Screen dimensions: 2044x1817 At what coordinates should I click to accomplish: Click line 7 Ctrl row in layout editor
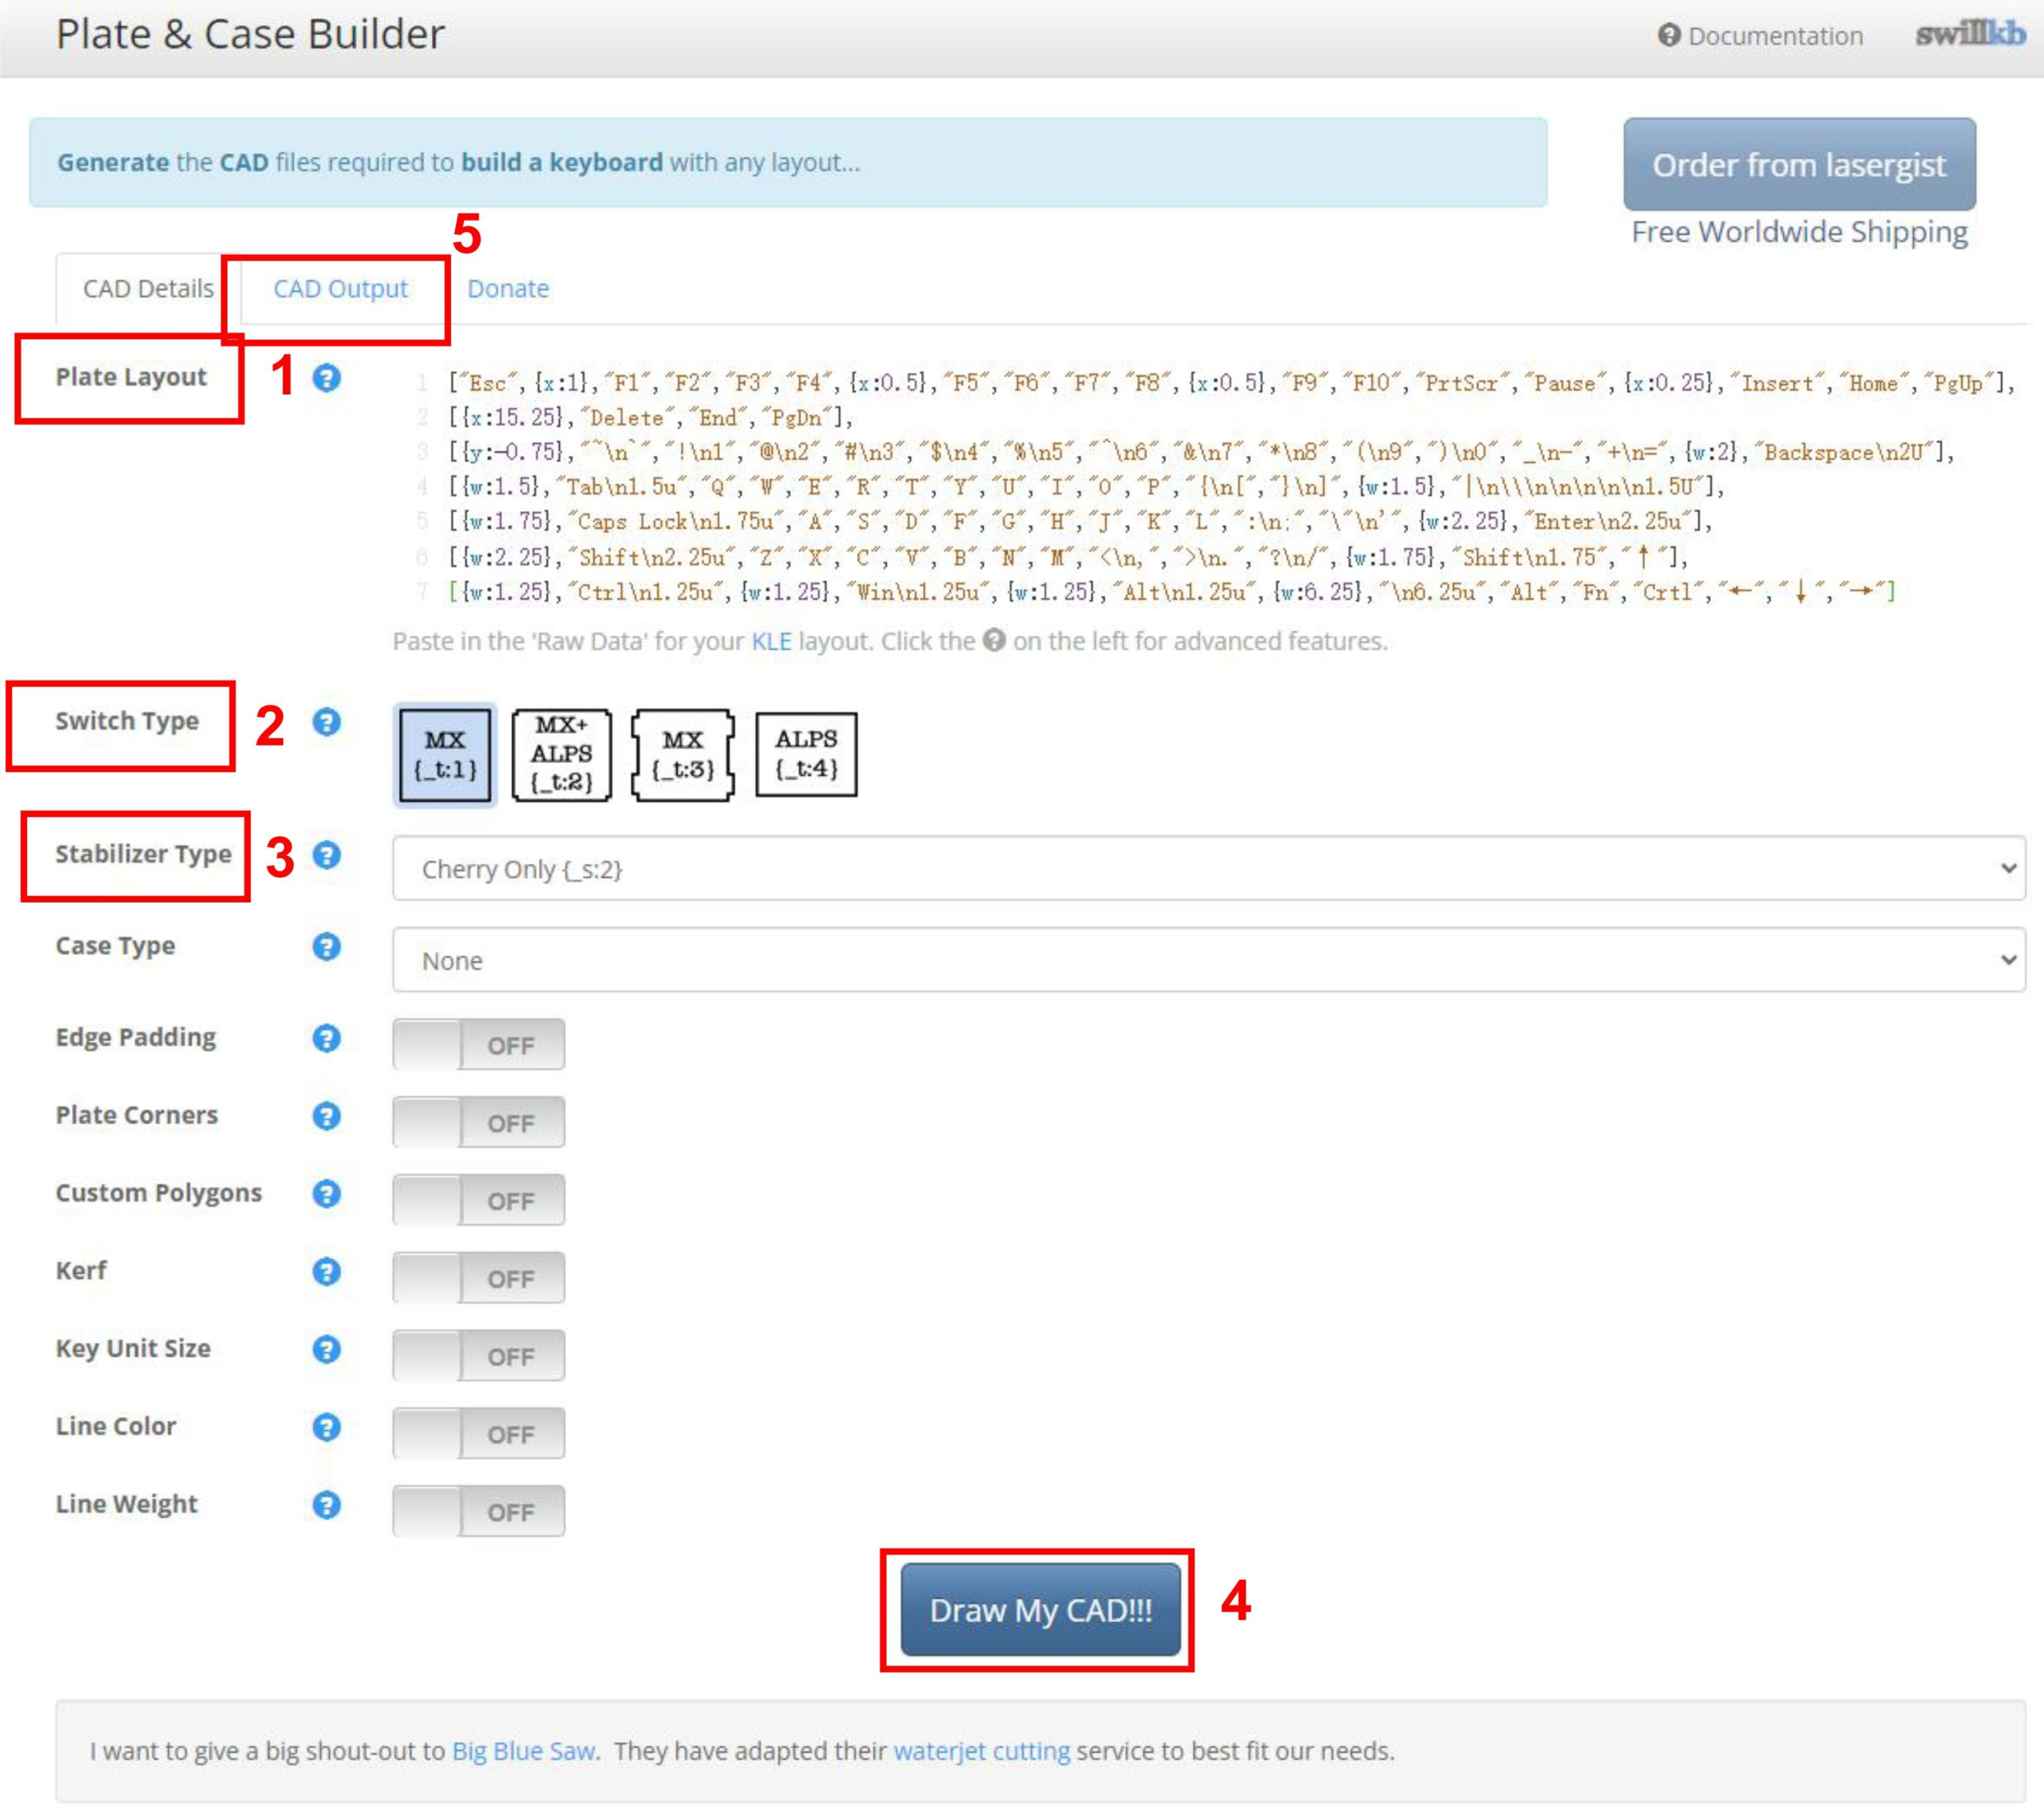coord(1171,592)
